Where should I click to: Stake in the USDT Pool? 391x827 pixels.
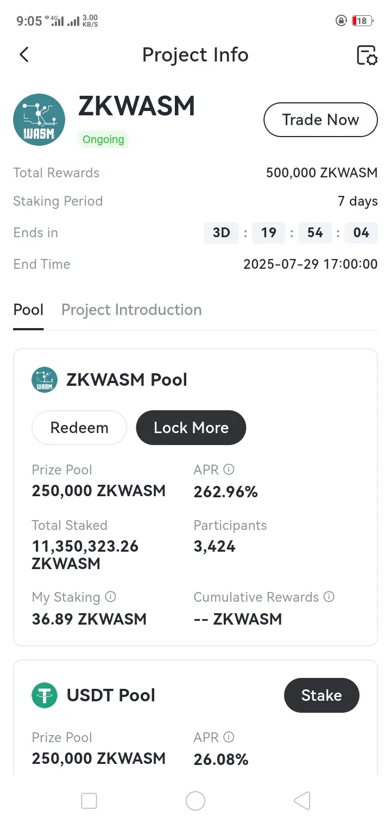point(321,695)
